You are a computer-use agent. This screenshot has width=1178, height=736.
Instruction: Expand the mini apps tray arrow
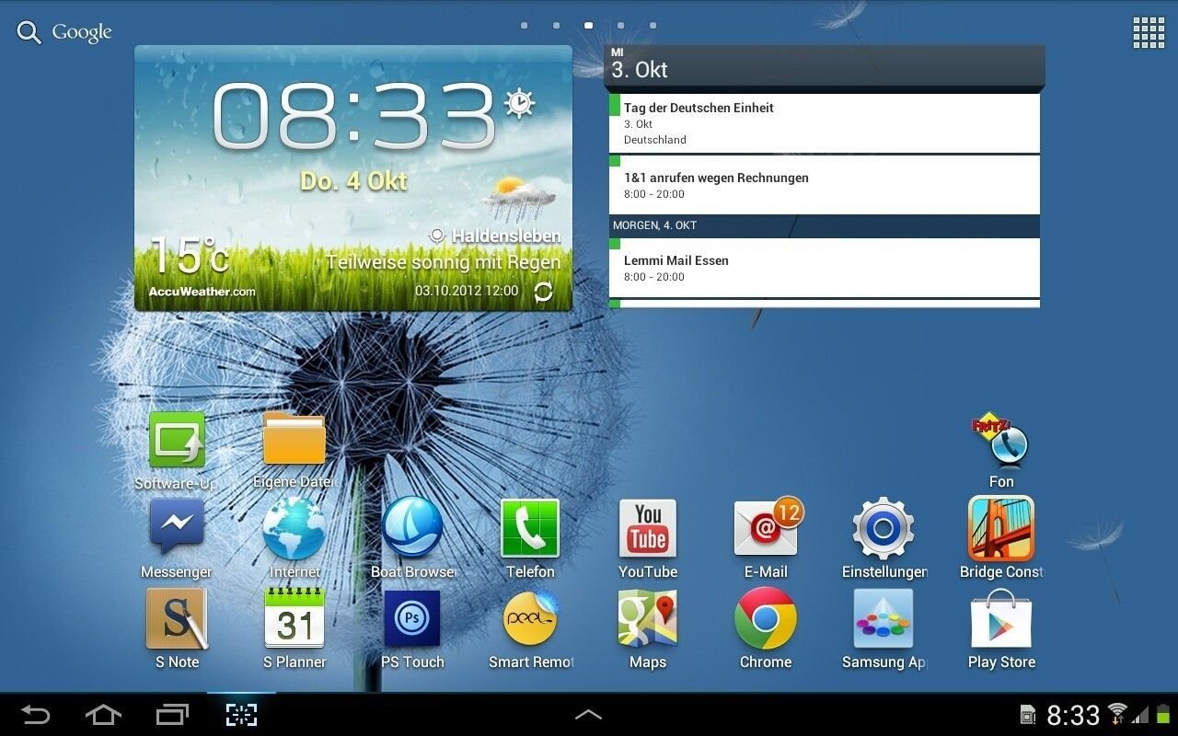pos(589,714)
